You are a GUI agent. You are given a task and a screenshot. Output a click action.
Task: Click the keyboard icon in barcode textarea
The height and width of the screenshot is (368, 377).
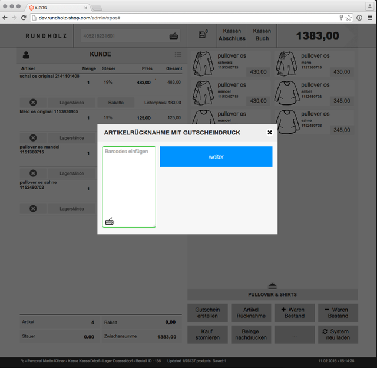point(109,221)
